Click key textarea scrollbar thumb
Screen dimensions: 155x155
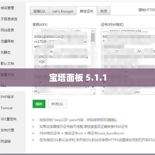click(x=93, y=38)
